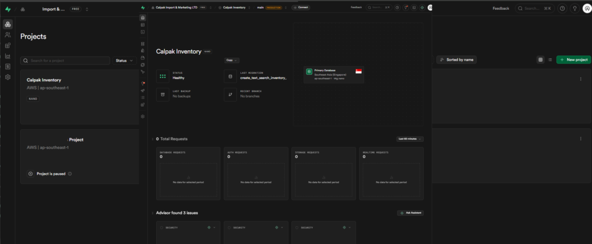The height and width of the screenshot is (244, 592).
Task: Click Calpak Inventory breadcrumb in front header
Action: tap(235, 7)
